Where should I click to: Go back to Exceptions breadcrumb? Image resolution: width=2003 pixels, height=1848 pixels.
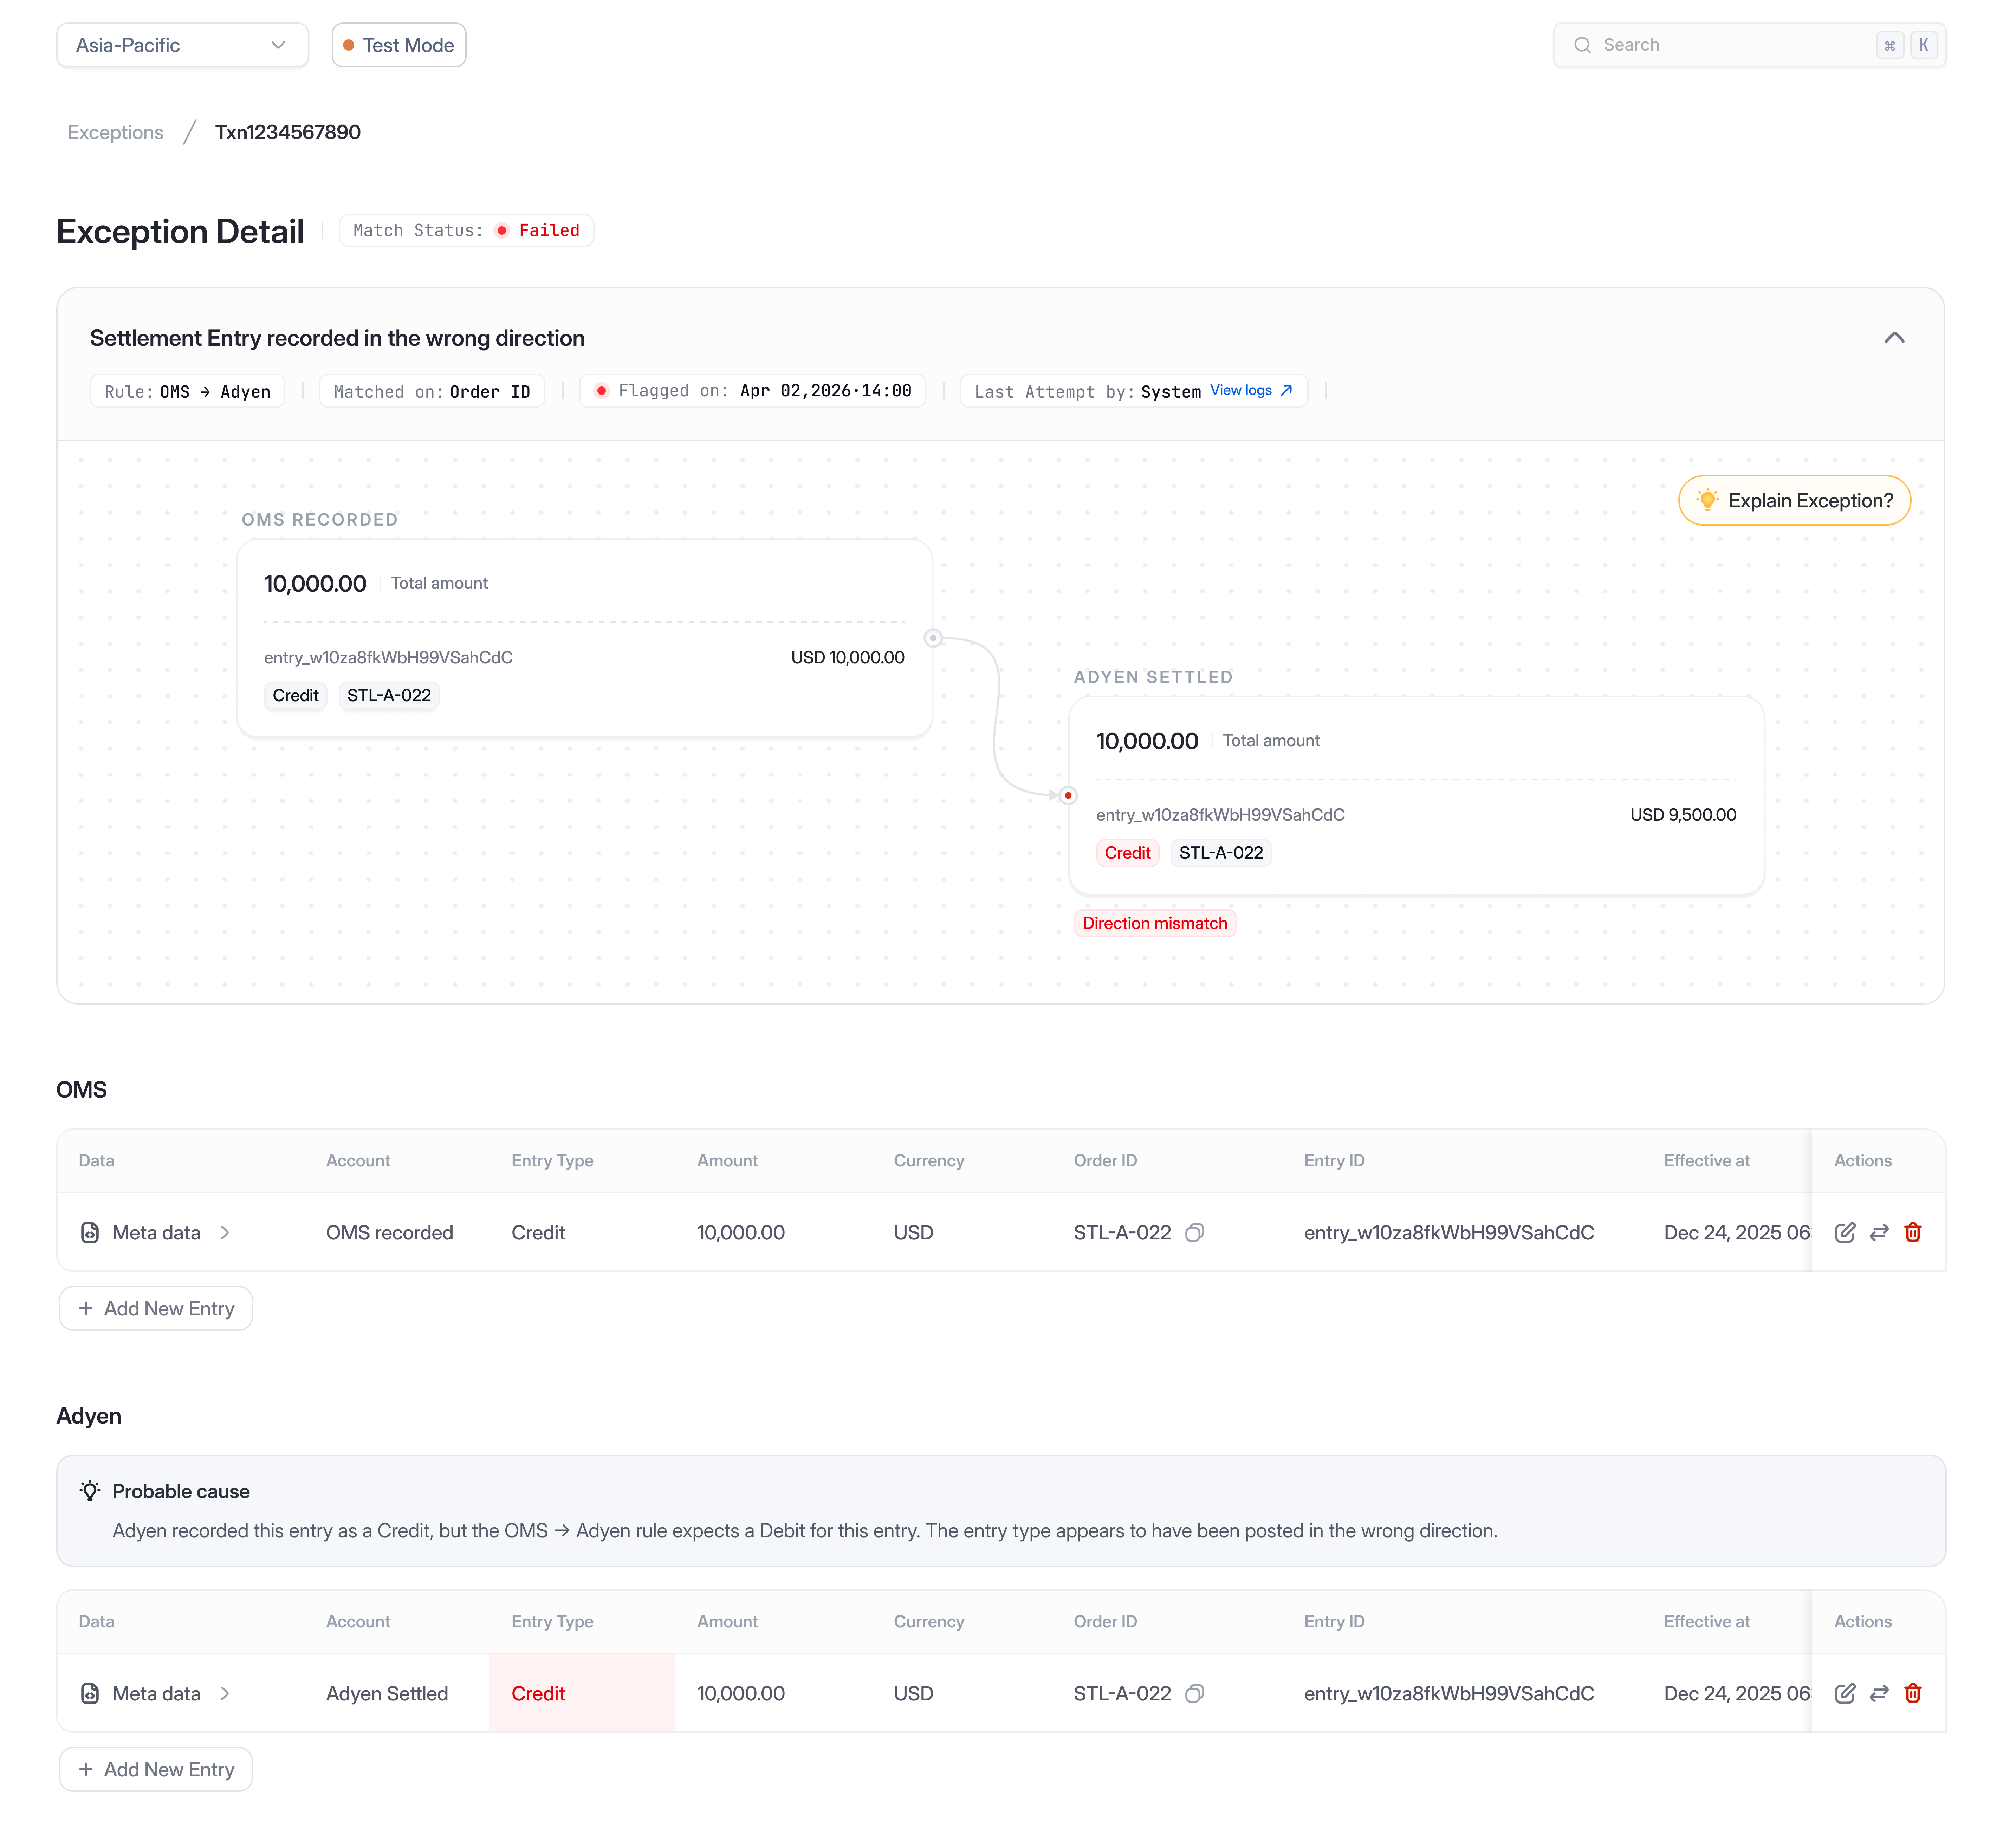(115, 132)
